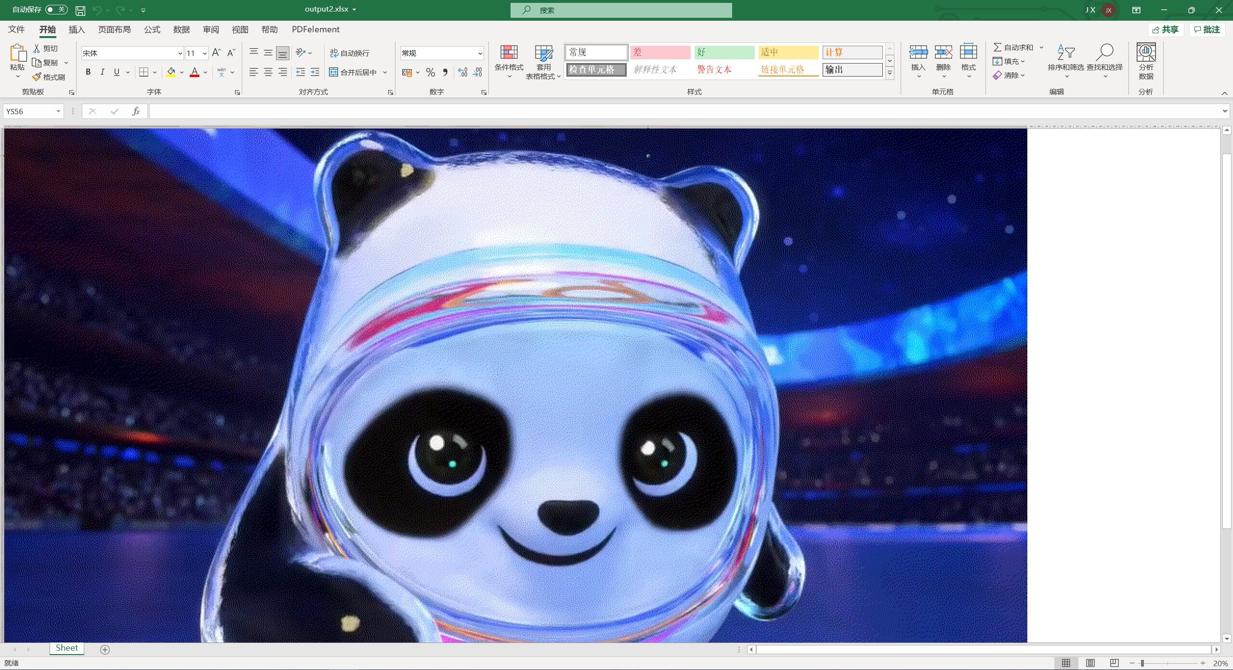1233x670 pixels.
Task: Open the number format combo box
Action: tap(480, 53)
